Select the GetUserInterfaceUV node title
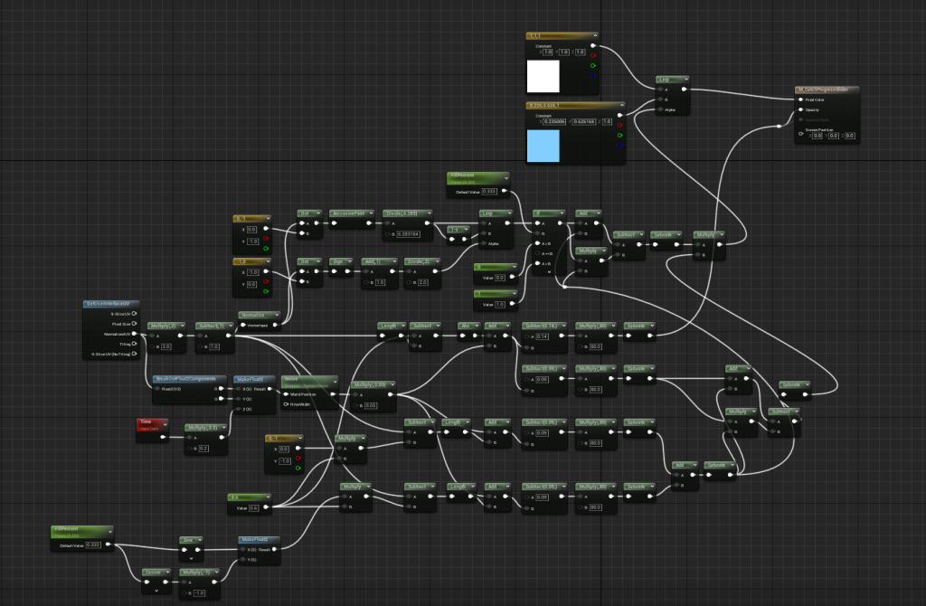926x606 pixels. (110, 304)
